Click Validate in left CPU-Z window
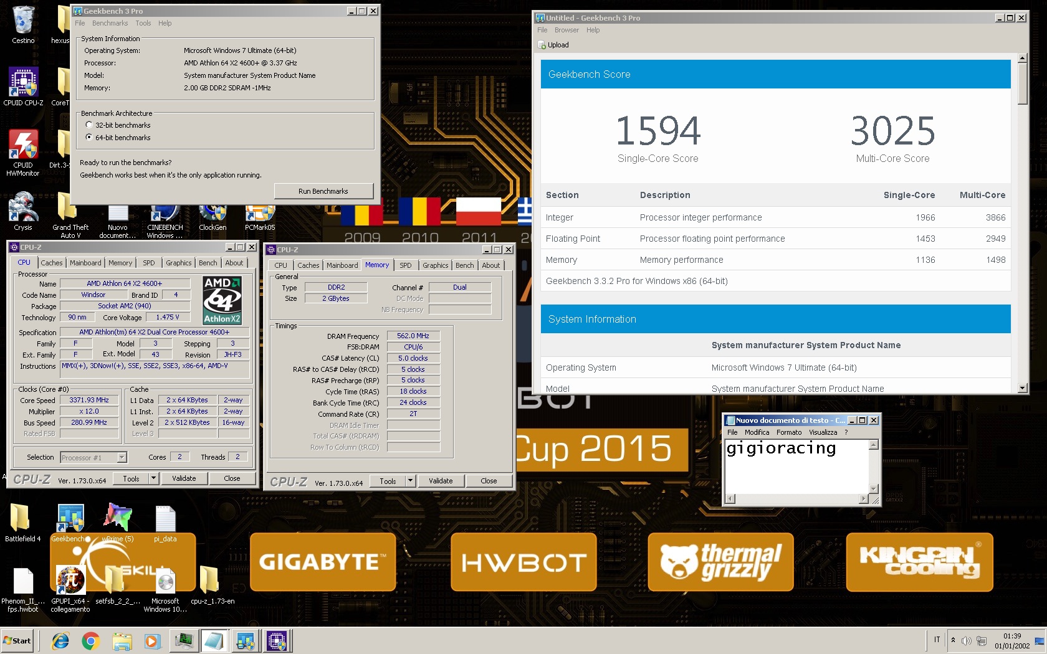The width and height of the screenshot is (1047, 654). pos(184,478)
